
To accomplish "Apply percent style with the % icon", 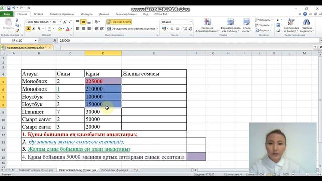I will [172, 29].
